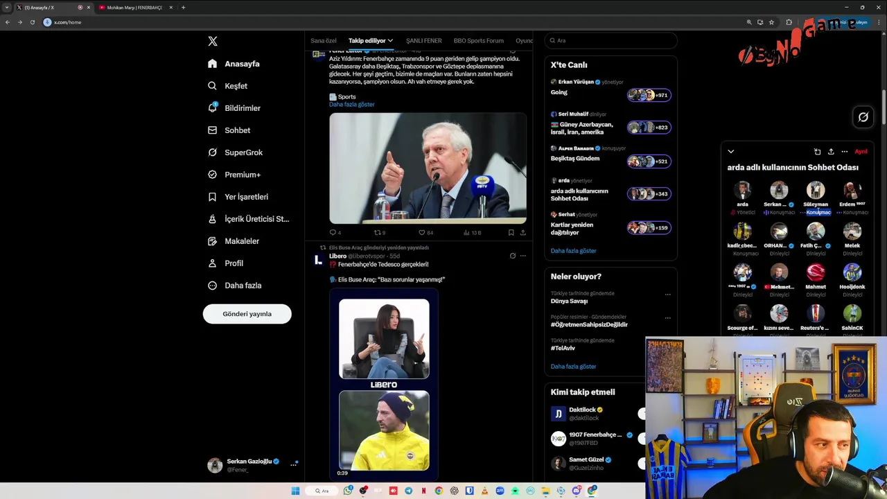887x499 pixels.
Task: Click Daha fazla göster under X'te Canlı
Action: click(573, 251)
